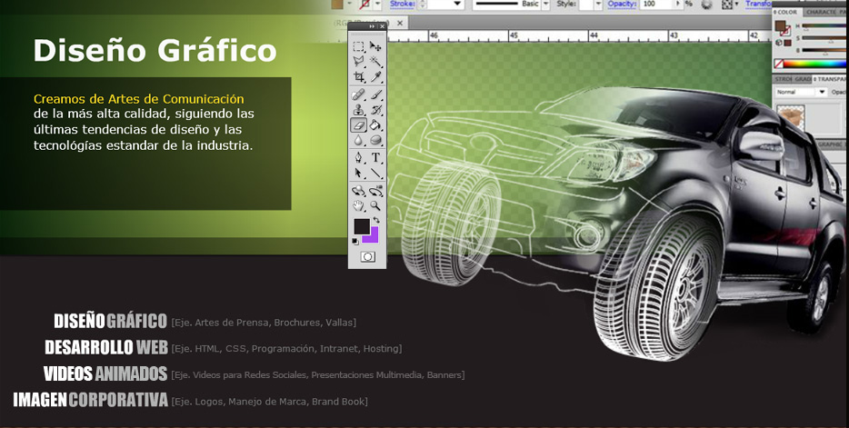Click the Opacity link in options bar

(x=622, y=5)
